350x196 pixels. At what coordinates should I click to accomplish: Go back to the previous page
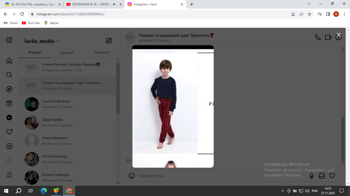6,14
